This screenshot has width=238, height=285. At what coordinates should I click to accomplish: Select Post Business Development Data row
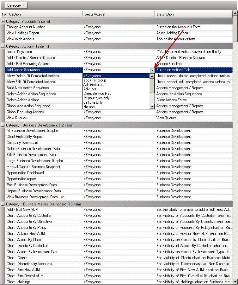[x=119, y=185]
